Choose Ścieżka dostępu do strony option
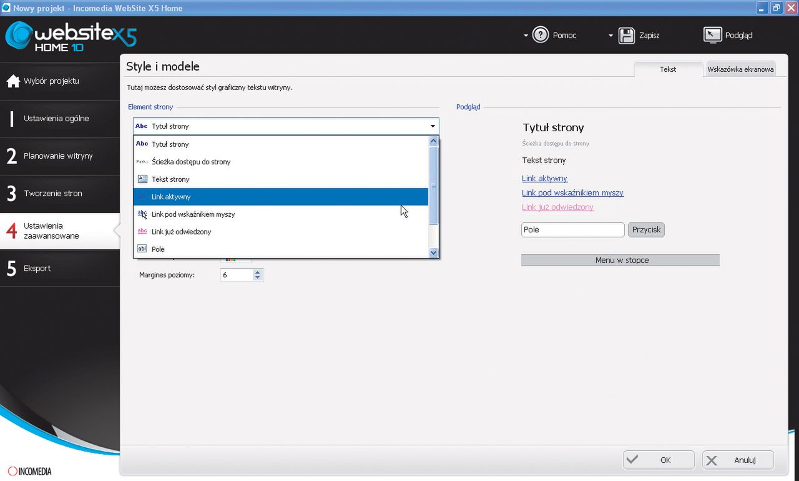 281,162
